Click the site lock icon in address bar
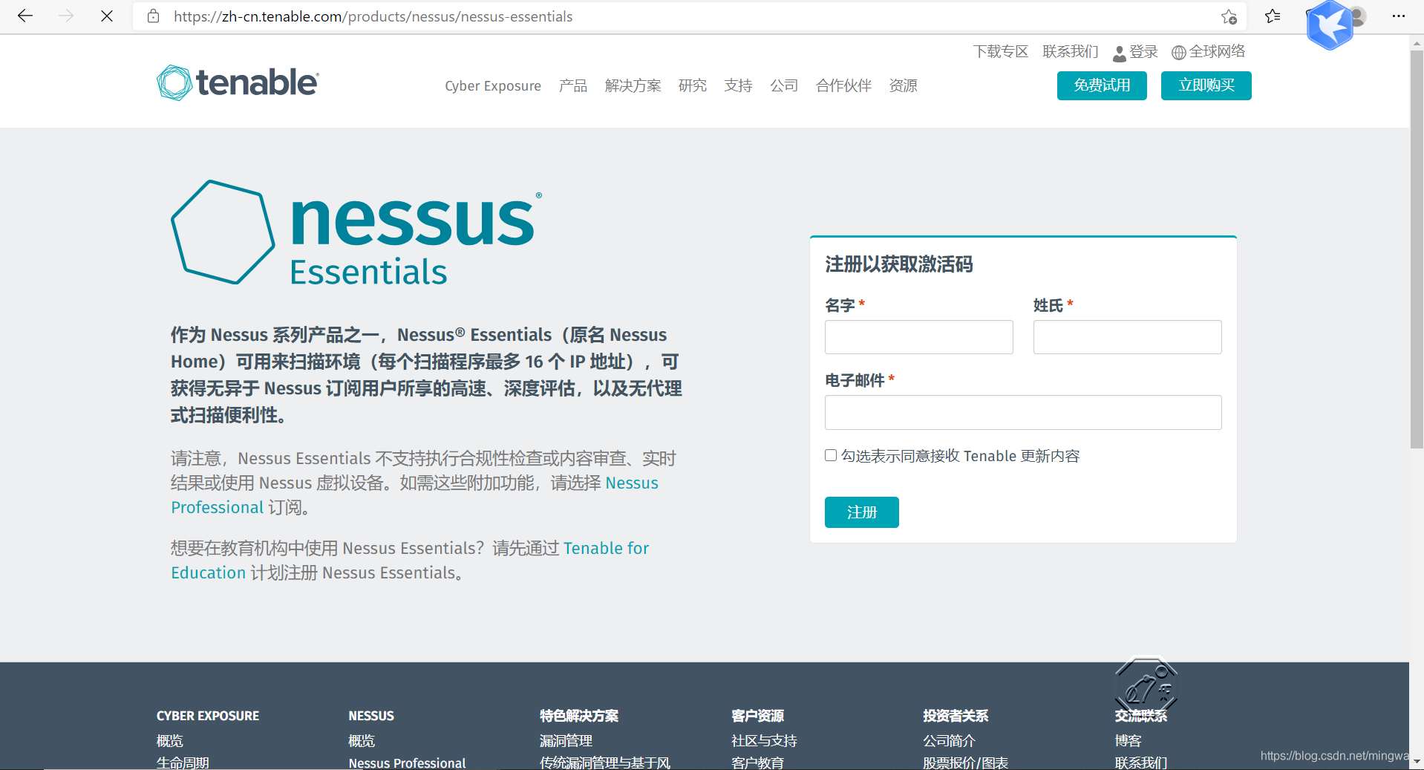The height and width of the screenshot is (770, 1424). (x=154, y=16)
